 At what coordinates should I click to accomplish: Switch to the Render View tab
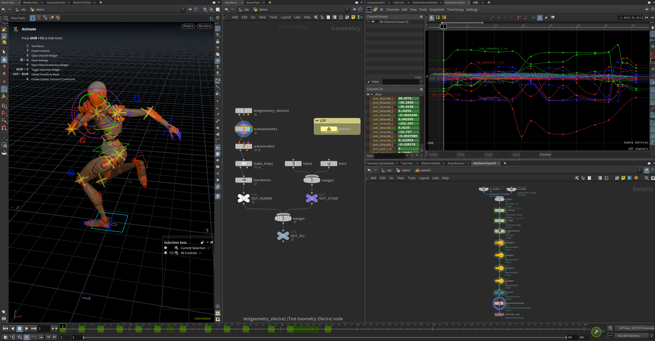30,3
